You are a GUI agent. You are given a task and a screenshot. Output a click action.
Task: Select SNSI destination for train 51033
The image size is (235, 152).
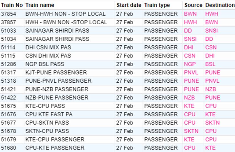[x=211, y=31]
